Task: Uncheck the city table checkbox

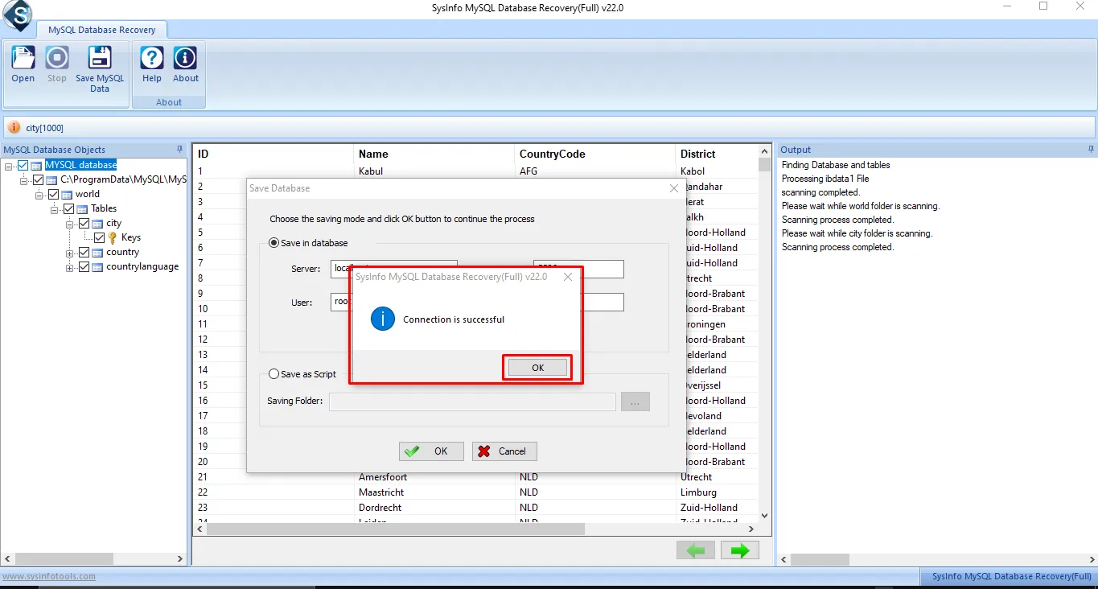Action: [84, 223]
